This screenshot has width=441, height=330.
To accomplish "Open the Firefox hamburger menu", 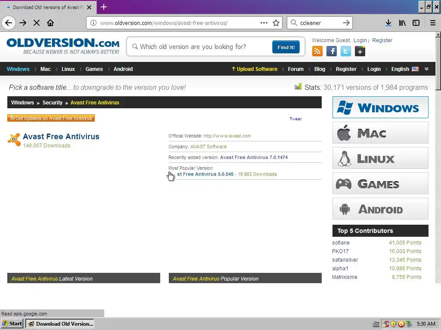I will tap(433, 23).
